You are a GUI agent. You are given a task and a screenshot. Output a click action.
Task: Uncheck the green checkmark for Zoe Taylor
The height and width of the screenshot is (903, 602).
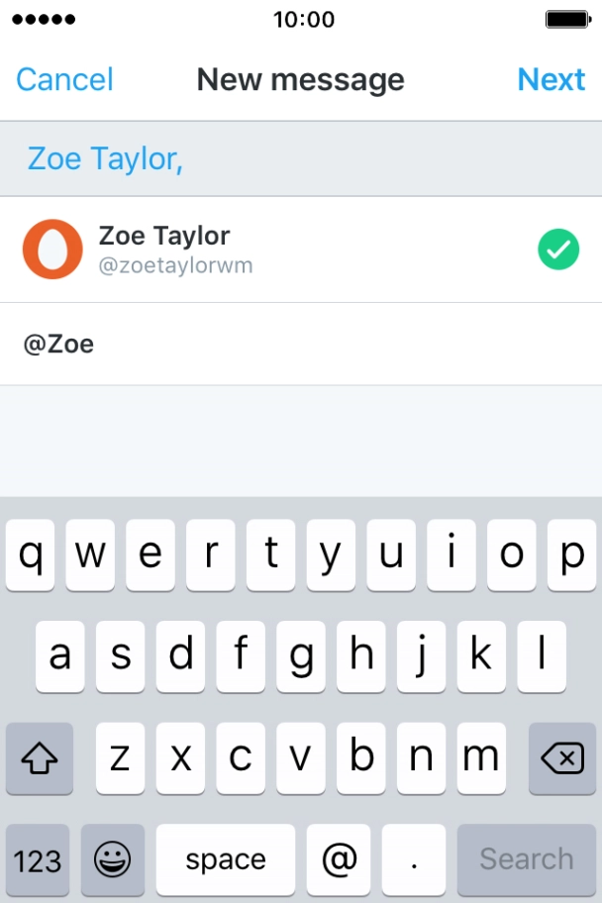click(558, 250)
